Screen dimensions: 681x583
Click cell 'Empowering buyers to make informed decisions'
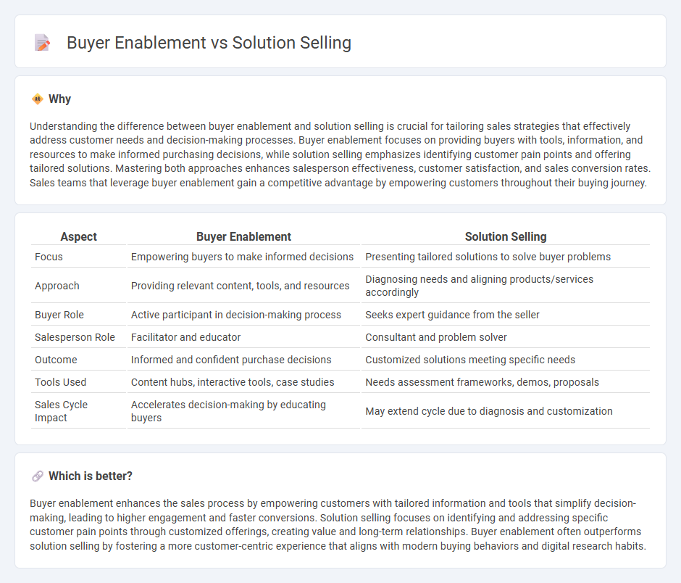tap(243, 257)
